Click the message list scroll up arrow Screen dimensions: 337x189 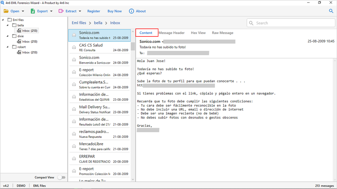[x=133, y=31]
